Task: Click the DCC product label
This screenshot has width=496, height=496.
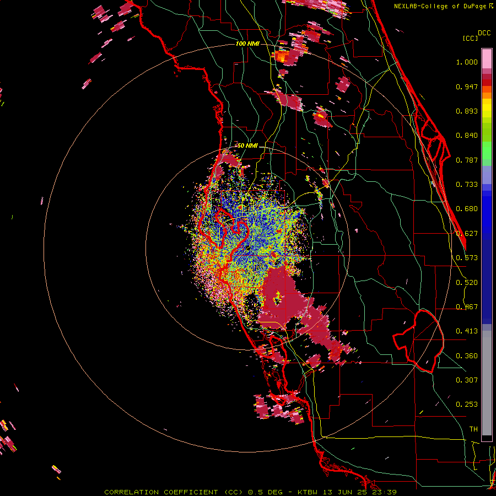Action: 484,33
